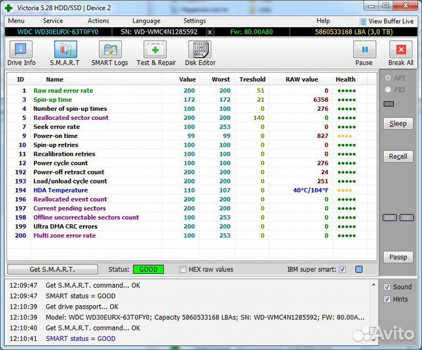
Task: Open the Menu menu
Action: (x=16, y=21)
